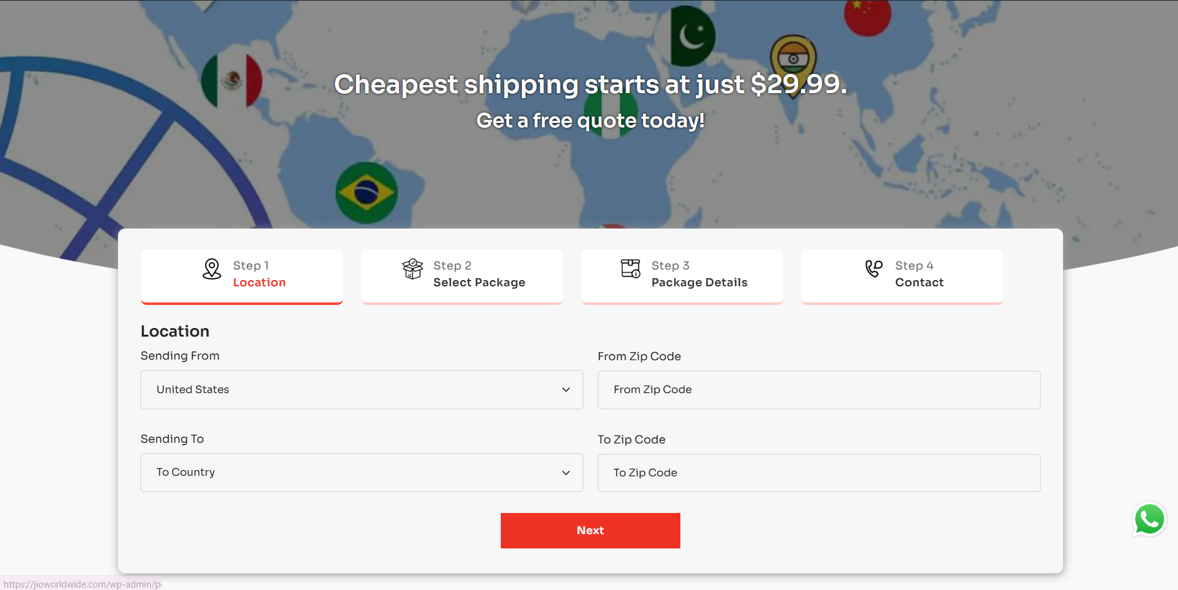Focus the To Zip Code input field
Image resolution: width=1178 pixels, height=590 pixels.
(x=819, y=473)
